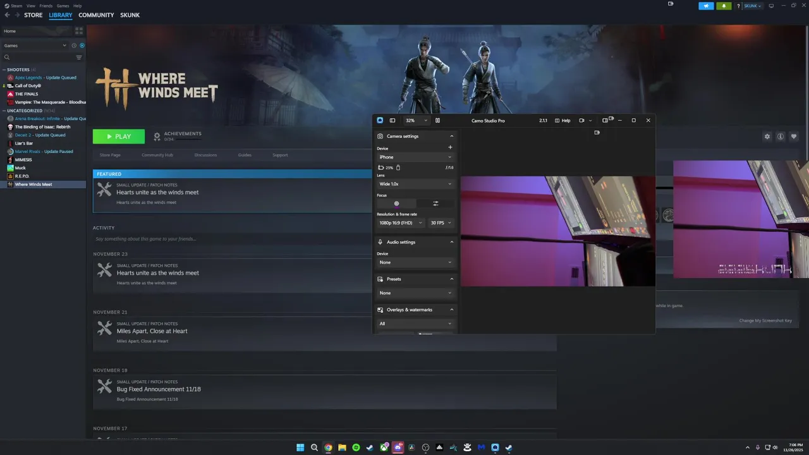Open the audio Device dropdown set to None

[x=415, y=262]
